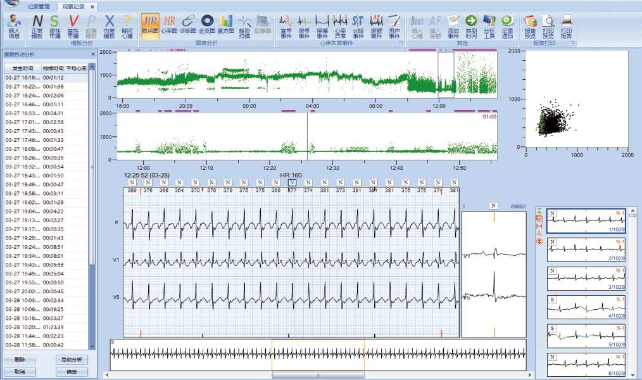Screen dimensions: 642x380
Task: Toggle the RR 散点图 scatter plot view
Action: pos(150,27)
